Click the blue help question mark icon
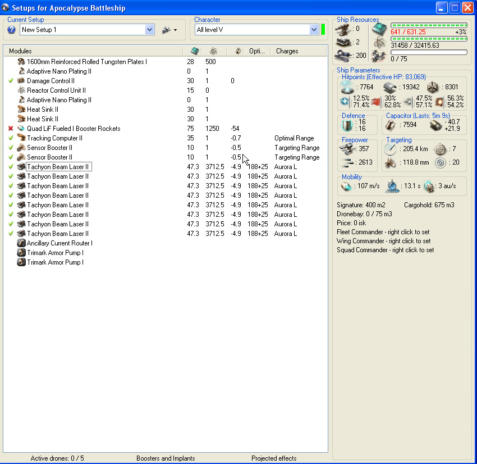The height and width of the screenshot is (464, 477). (12, 30)
